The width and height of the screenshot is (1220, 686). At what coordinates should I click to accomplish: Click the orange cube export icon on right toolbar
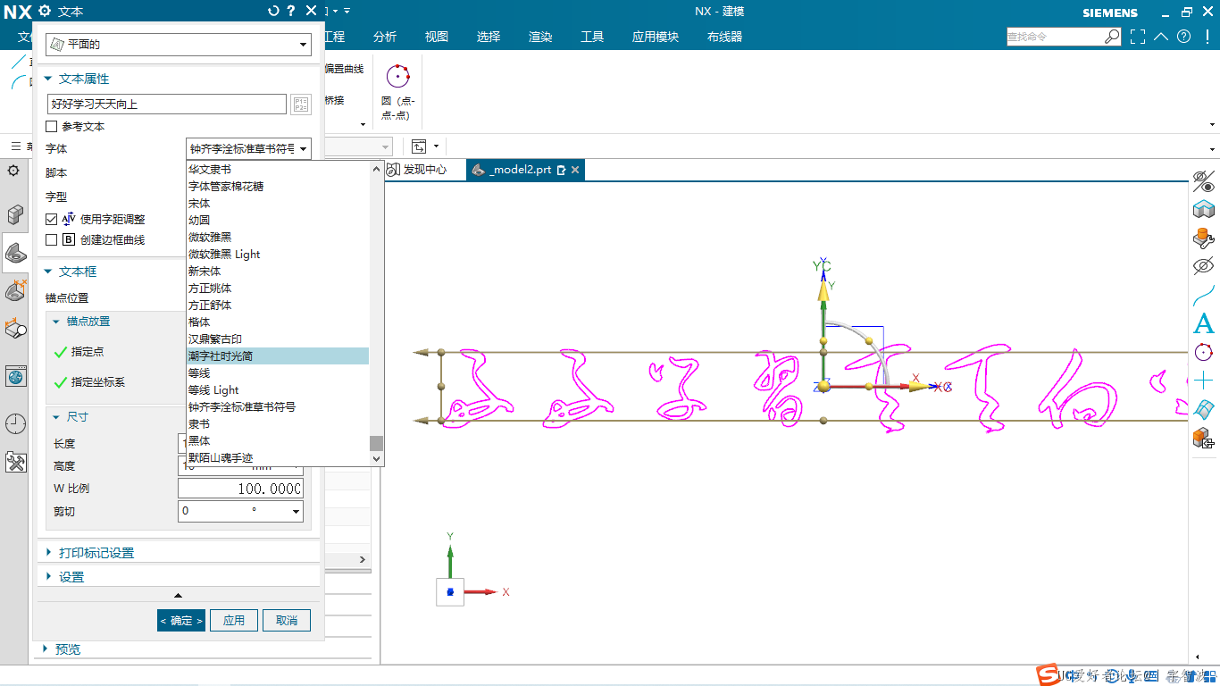tap(1204, 438)
